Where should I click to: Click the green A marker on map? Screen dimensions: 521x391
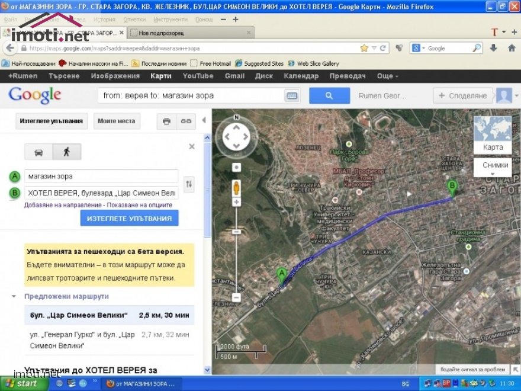282,275
